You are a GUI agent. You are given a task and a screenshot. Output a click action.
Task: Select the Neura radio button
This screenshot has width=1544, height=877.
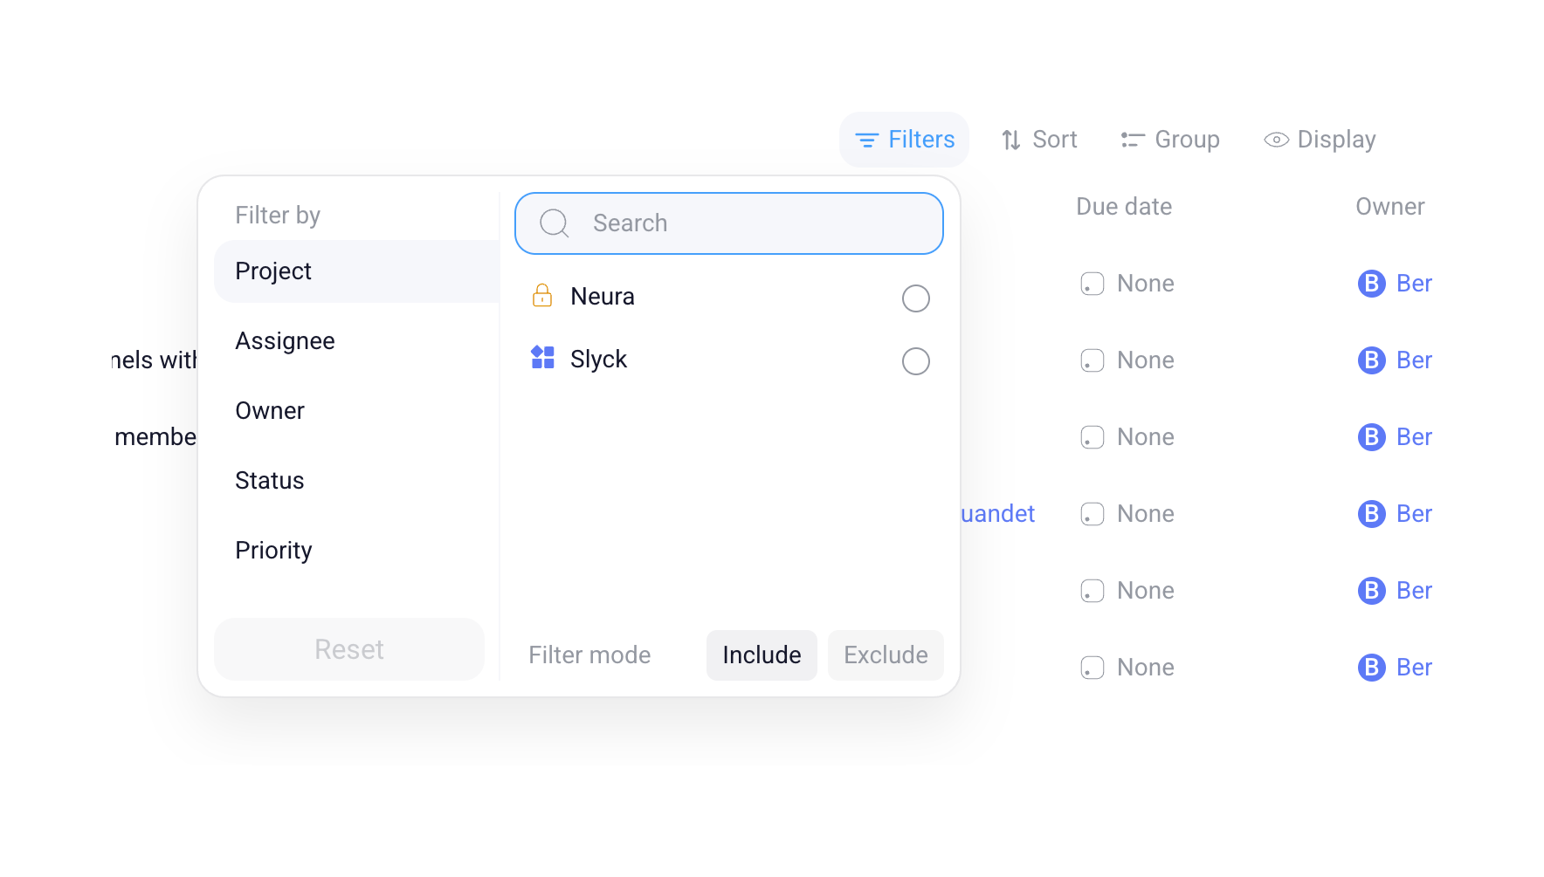(x=915, y=298)
